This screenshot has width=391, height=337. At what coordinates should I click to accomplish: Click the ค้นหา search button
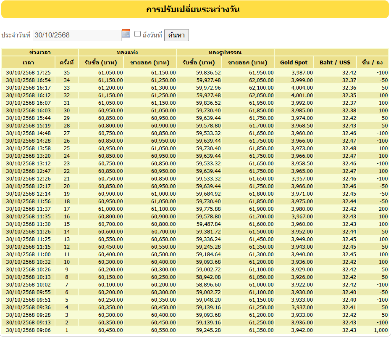coord(176,35)
